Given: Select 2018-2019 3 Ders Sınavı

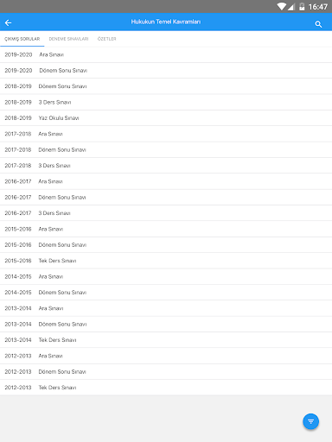Looking at the screenshot, I should (166, 102).
